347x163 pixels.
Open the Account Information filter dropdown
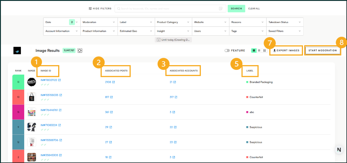coord(62,31)
